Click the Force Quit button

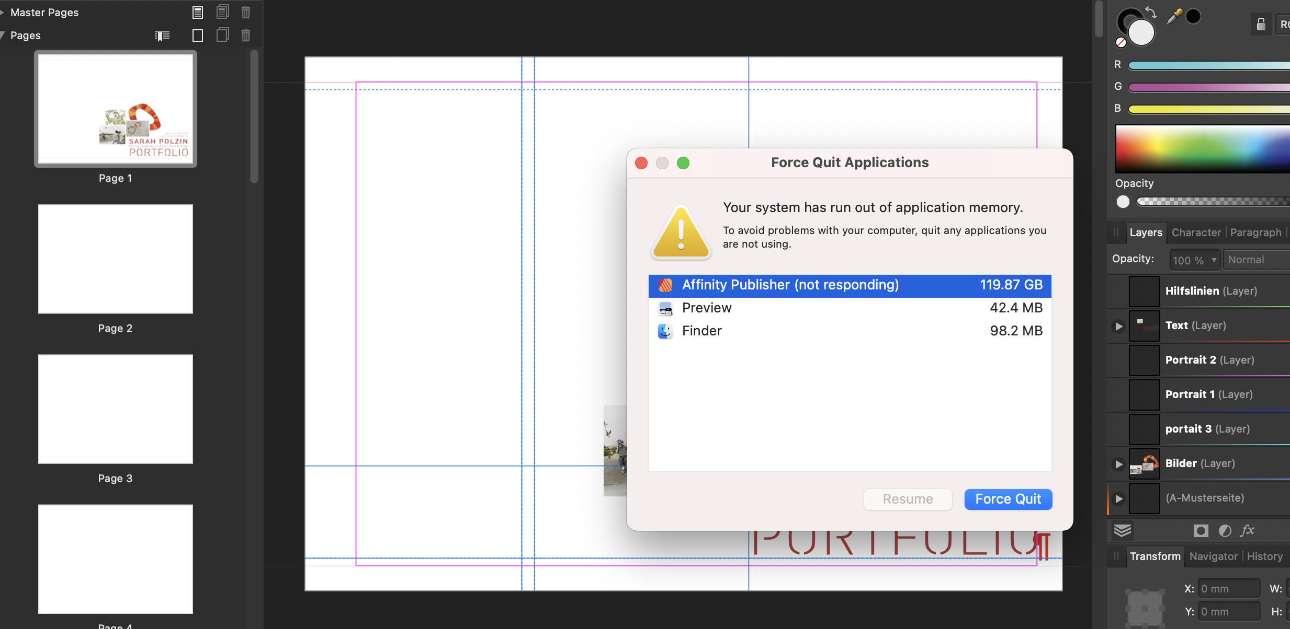coord(1008,499)
